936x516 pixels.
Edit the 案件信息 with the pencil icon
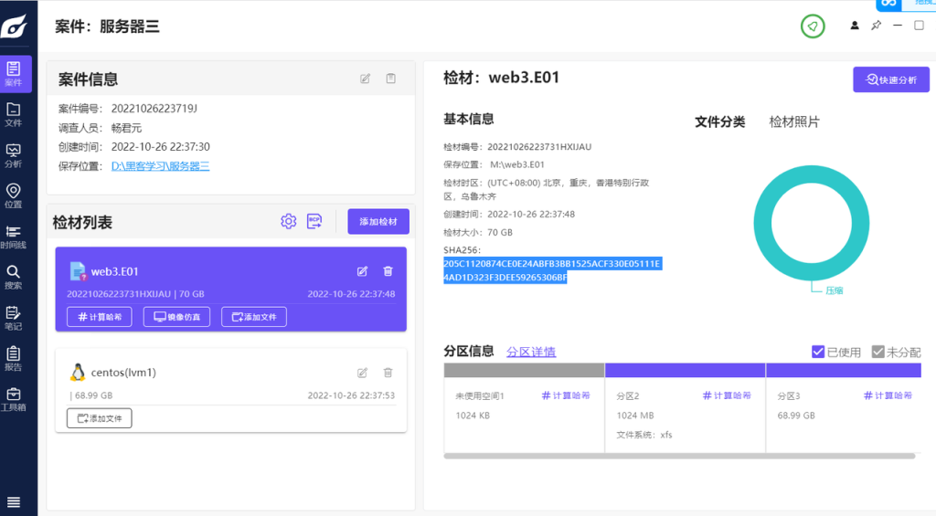[366, 79]
